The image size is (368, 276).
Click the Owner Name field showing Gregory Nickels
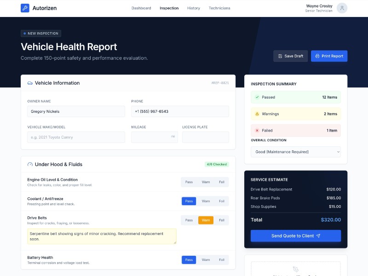76,111
